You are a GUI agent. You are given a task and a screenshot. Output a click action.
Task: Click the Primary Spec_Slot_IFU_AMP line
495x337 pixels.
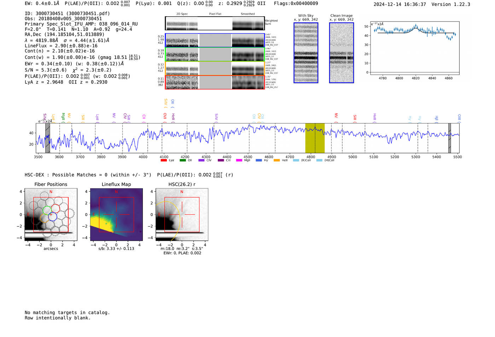tap(81, 24)
